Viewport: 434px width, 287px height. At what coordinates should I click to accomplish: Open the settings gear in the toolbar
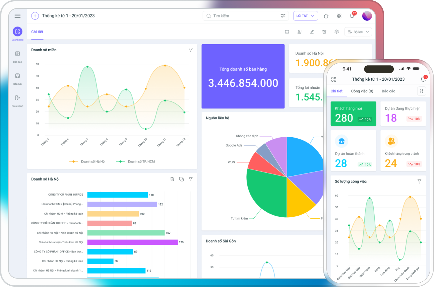(x=336, y=31)
